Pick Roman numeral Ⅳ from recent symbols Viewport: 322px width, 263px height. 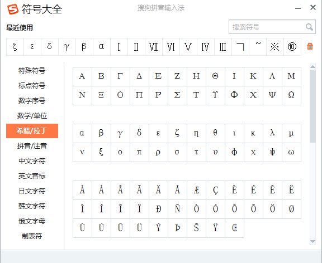pos(206,47)
